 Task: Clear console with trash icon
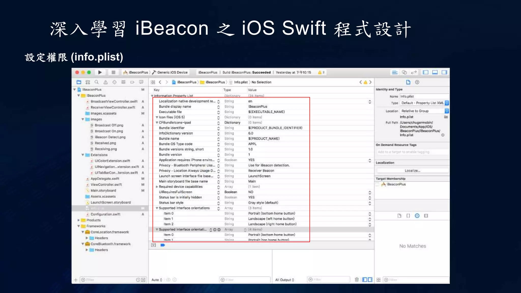click(x=357, y=280)
